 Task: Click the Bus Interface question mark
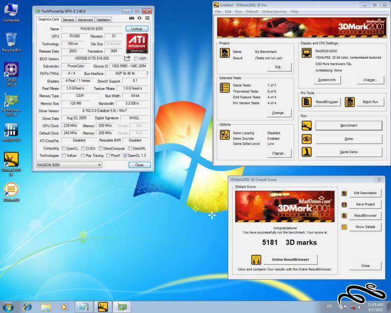147,73
